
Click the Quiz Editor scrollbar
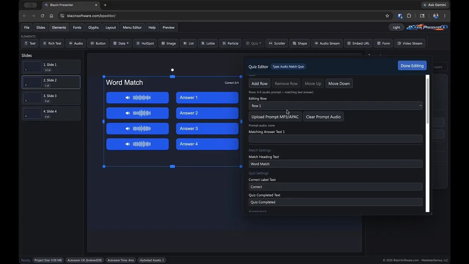coord(427,101)
